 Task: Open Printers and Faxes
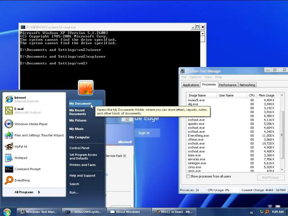85,165
